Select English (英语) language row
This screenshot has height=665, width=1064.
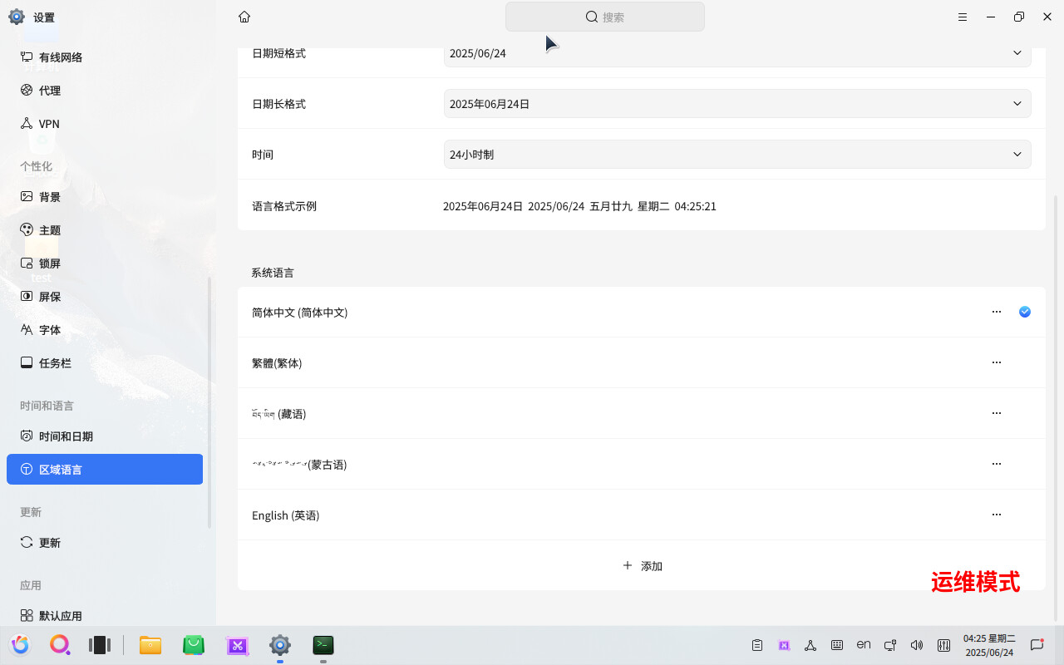coord(642,515)
